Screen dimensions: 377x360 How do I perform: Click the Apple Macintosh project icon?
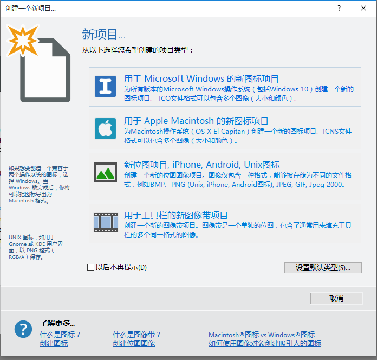coord(105,128)
